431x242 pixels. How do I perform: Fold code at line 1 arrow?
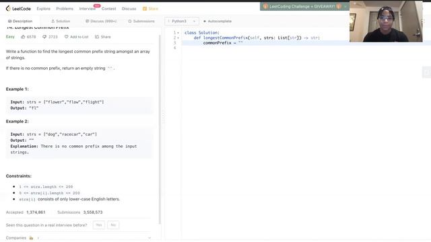(x=178, y=33)
